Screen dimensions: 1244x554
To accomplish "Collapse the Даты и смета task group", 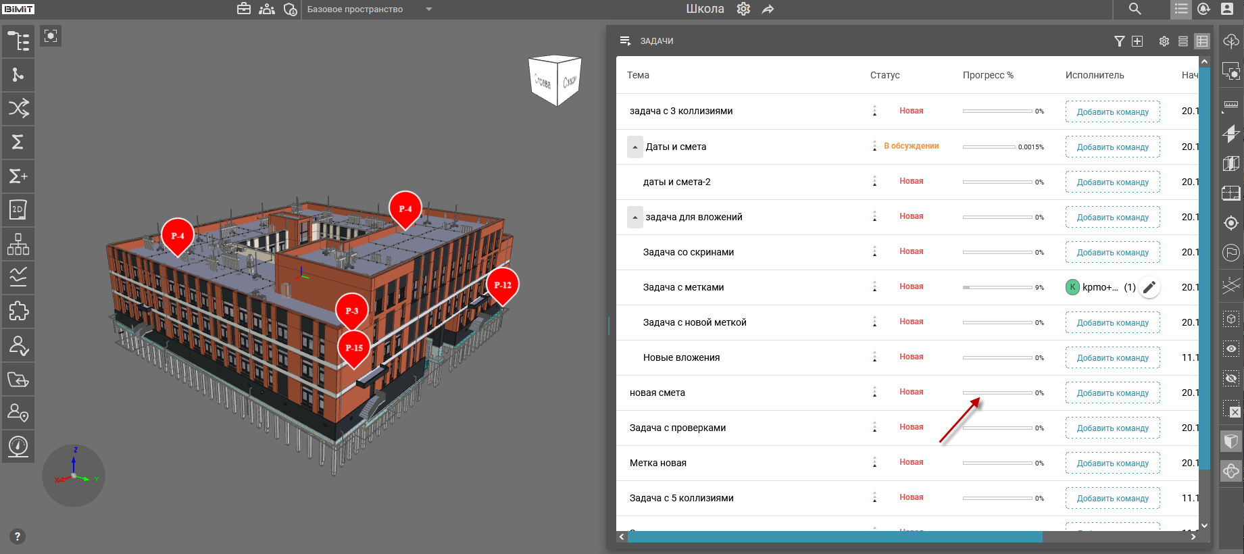I will [x=635, y=147].
